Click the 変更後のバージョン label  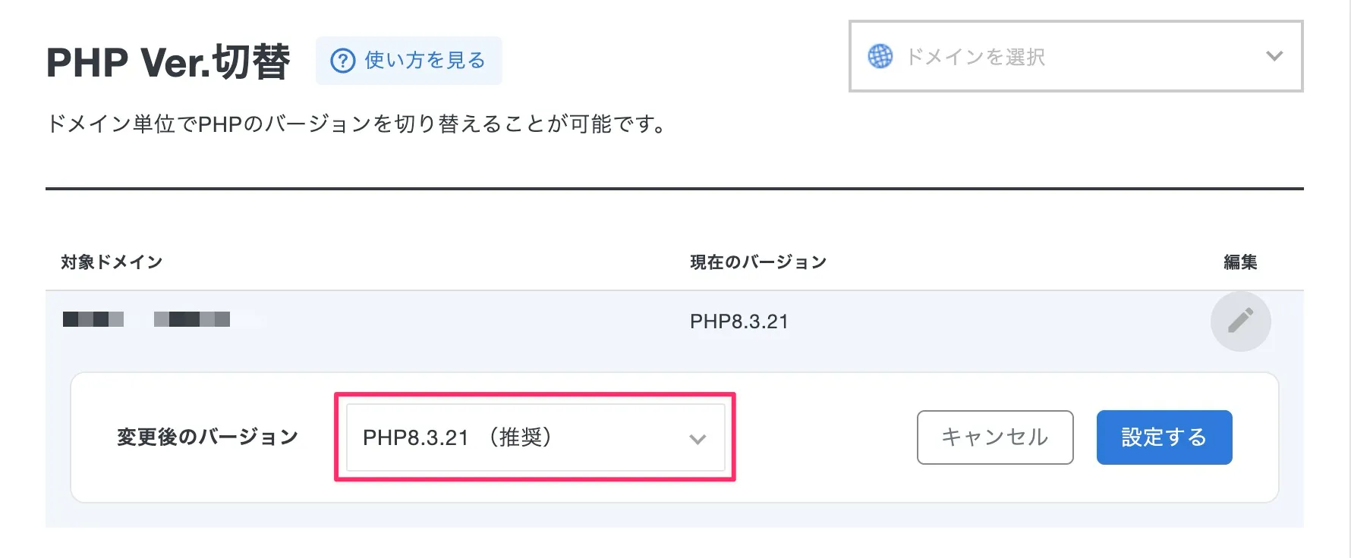[x=207, y=437]
